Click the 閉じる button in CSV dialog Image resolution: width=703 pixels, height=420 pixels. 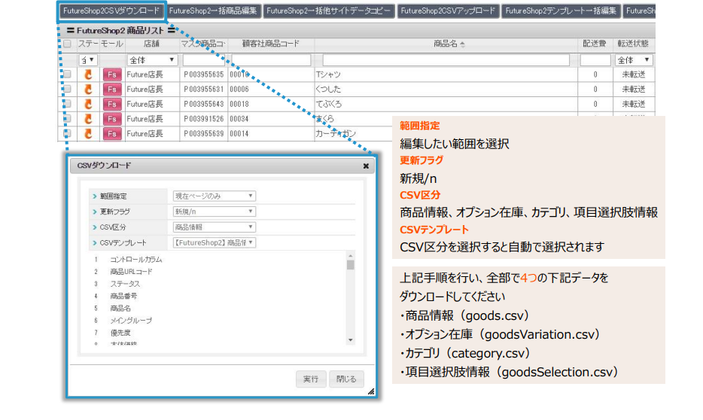coord(346,379)
